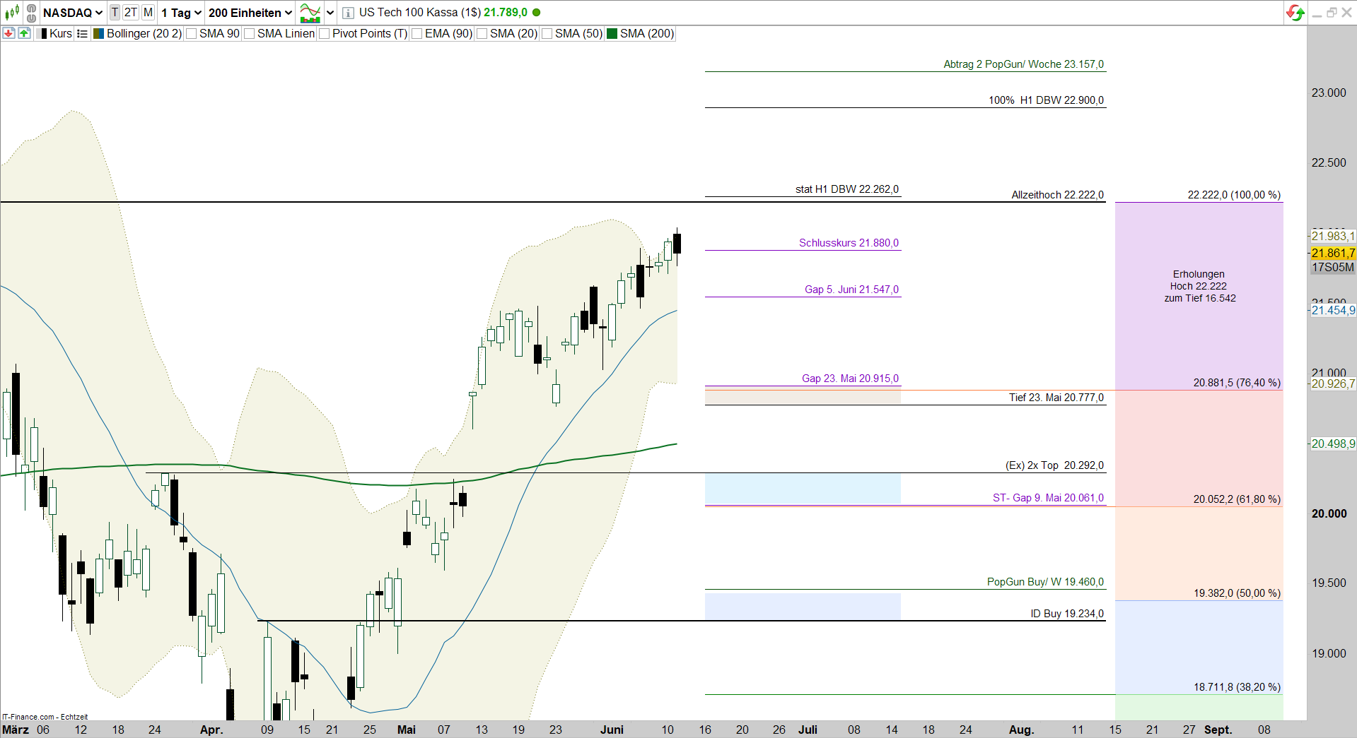
Task: Open the Bollinger (20 2) indicator settings
Action: pyautogui.click(x=144, y=33)
